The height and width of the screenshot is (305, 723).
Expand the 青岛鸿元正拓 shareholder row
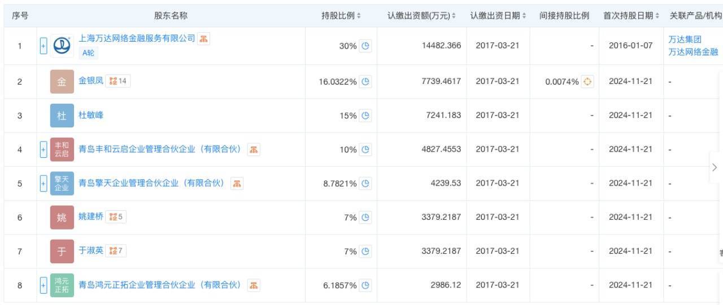[43, 285]
